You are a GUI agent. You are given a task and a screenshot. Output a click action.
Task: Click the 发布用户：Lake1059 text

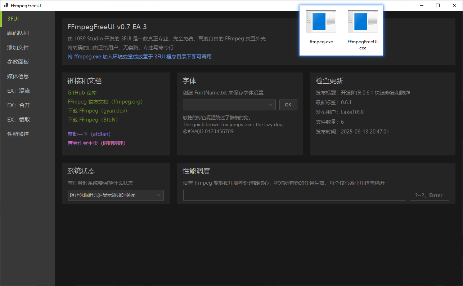pos(340,112)
